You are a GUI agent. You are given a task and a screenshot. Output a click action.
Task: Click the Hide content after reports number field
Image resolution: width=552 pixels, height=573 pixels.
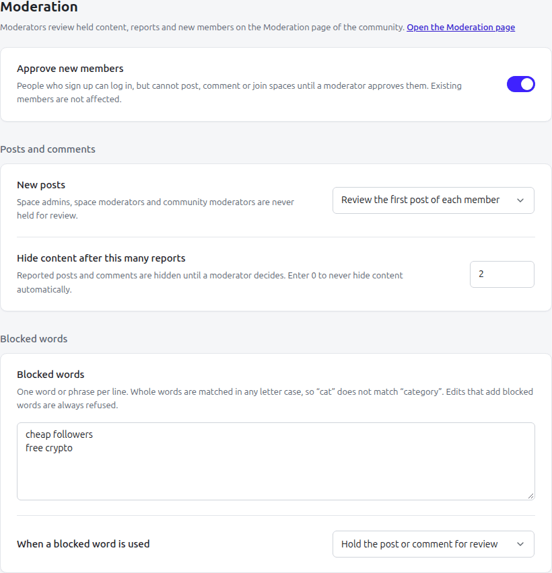(502, 274)
